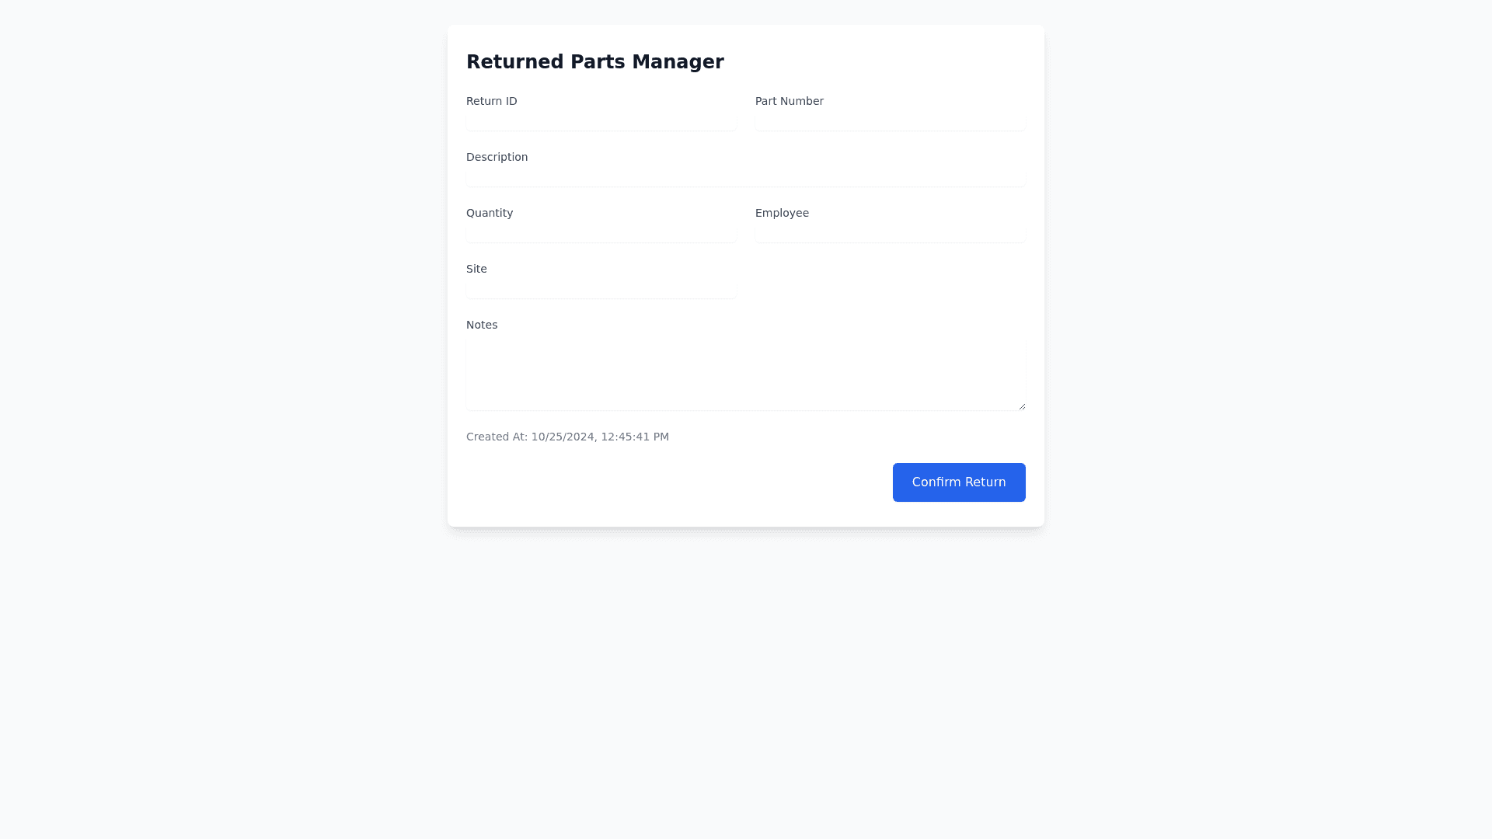Click the Description label text
This screenshot has height=839, width=1492.
497,157
